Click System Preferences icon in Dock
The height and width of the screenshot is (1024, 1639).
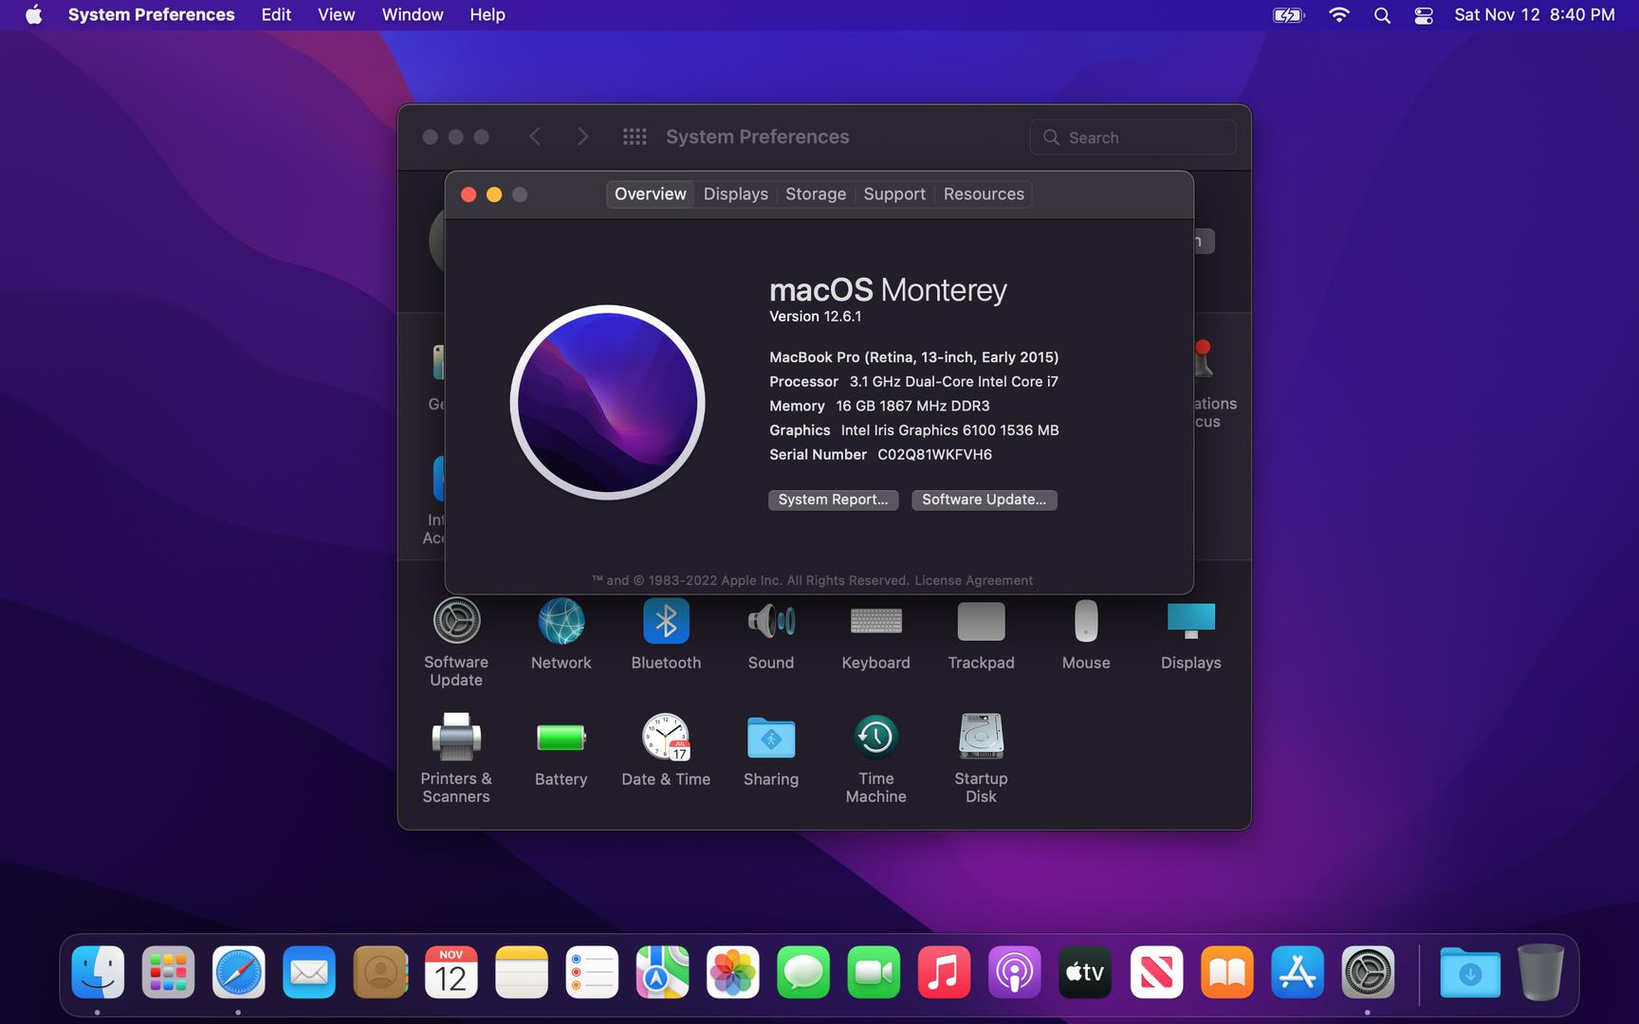point(1368,972)
